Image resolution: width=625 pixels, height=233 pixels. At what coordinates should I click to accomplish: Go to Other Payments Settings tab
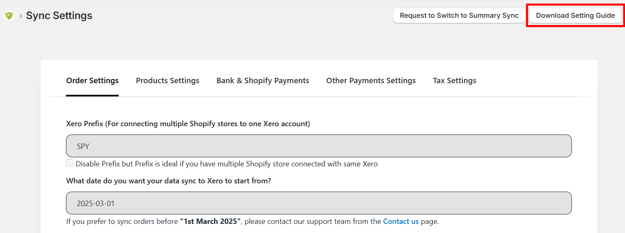371,81
